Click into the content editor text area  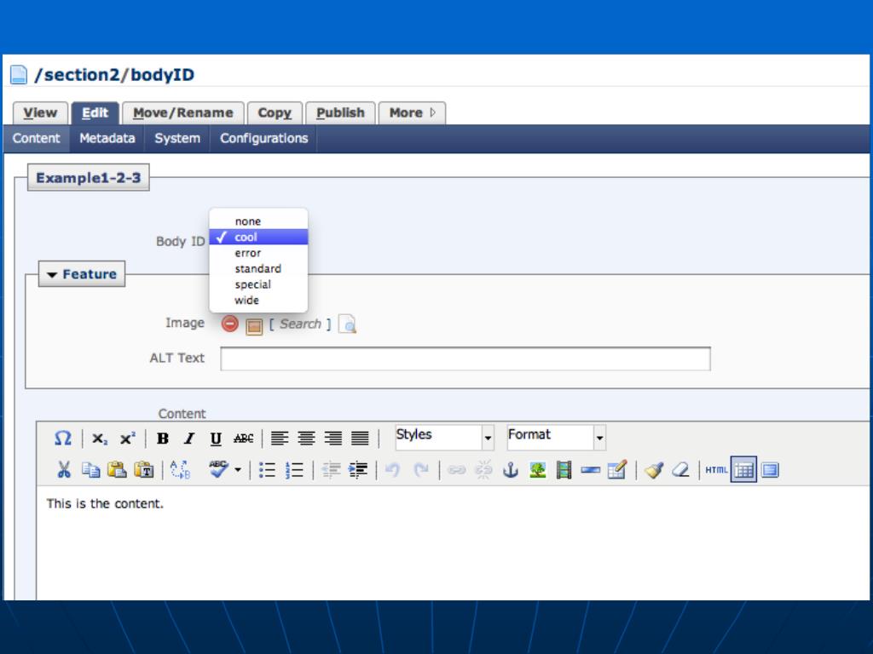454,543
